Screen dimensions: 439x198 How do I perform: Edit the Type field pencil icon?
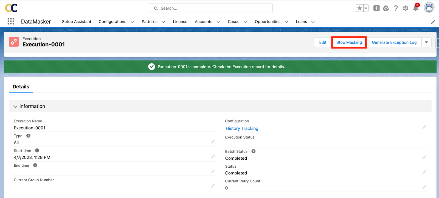213,142
